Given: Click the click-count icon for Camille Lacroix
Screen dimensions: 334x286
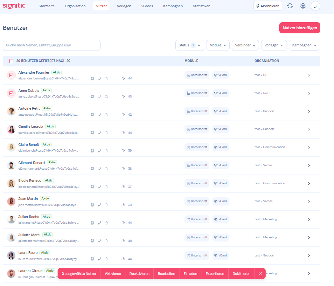Looking at the screenshot, I should [123, 133].
